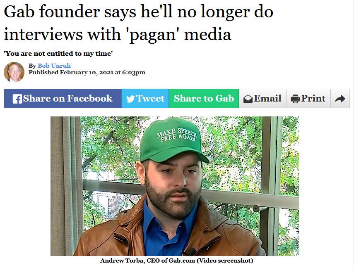Click the photo caption text
The height and width of the screenshot is (270, 354).
(x=176, y=261)
